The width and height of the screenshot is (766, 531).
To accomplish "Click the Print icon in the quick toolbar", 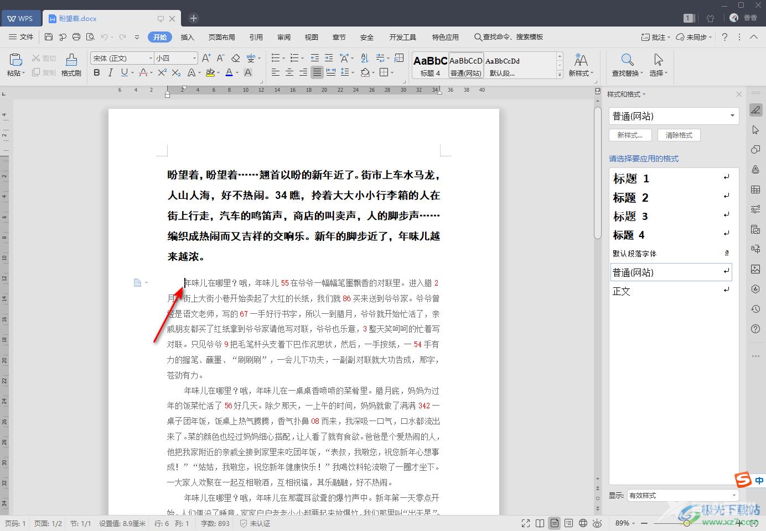I will click(x=76, y=37).
